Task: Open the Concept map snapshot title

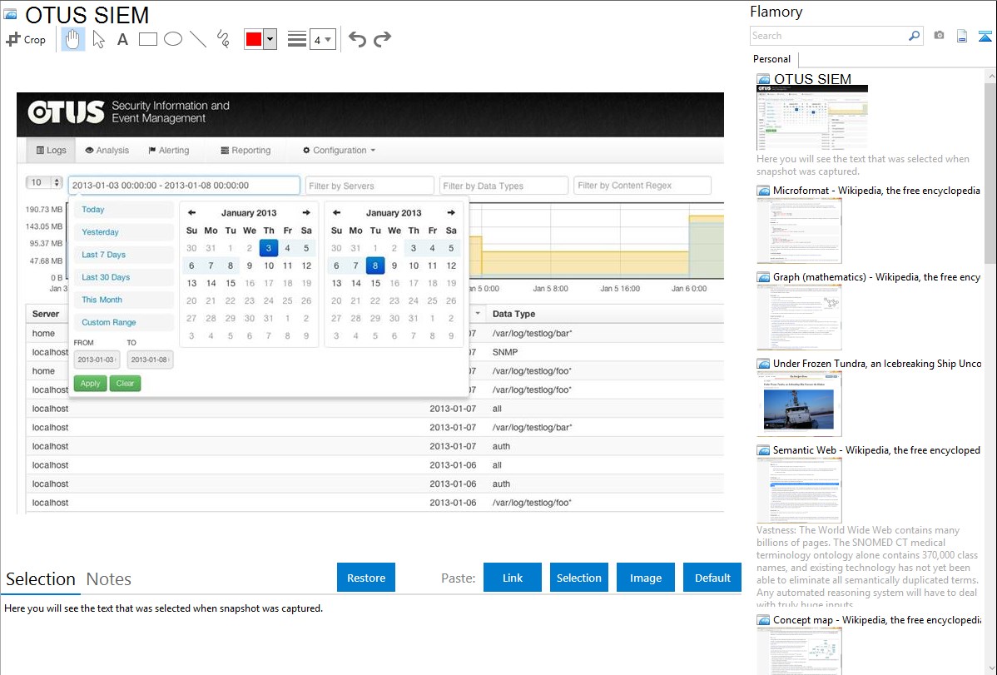Action: coord(876,620)
